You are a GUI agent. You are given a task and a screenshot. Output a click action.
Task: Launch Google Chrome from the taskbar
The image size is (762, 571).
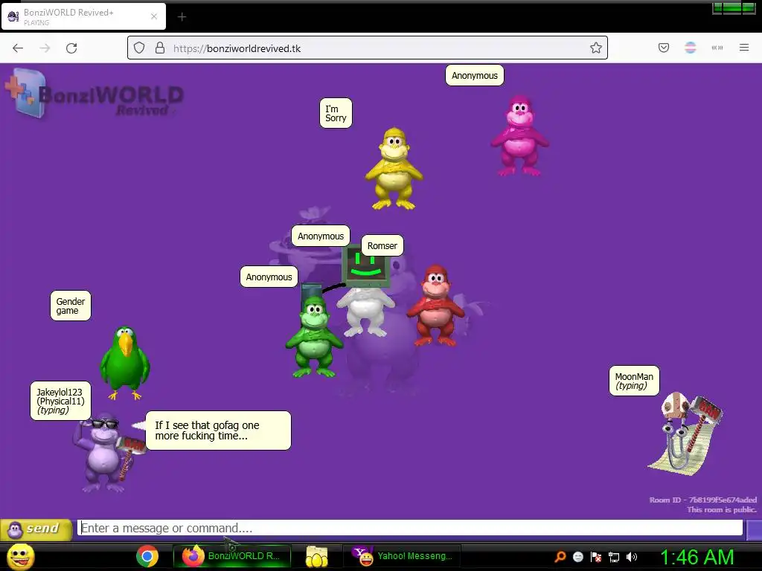[x=147, y=556]
